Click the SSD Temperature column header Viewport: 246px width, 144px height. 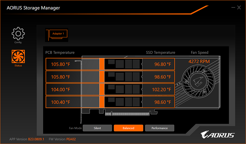click(160, 53)
